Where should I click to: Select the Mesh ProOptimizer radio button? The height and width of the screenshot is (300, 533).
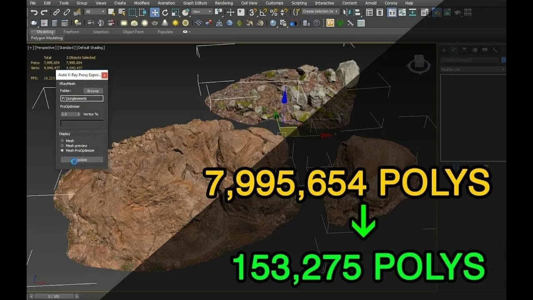62,150
